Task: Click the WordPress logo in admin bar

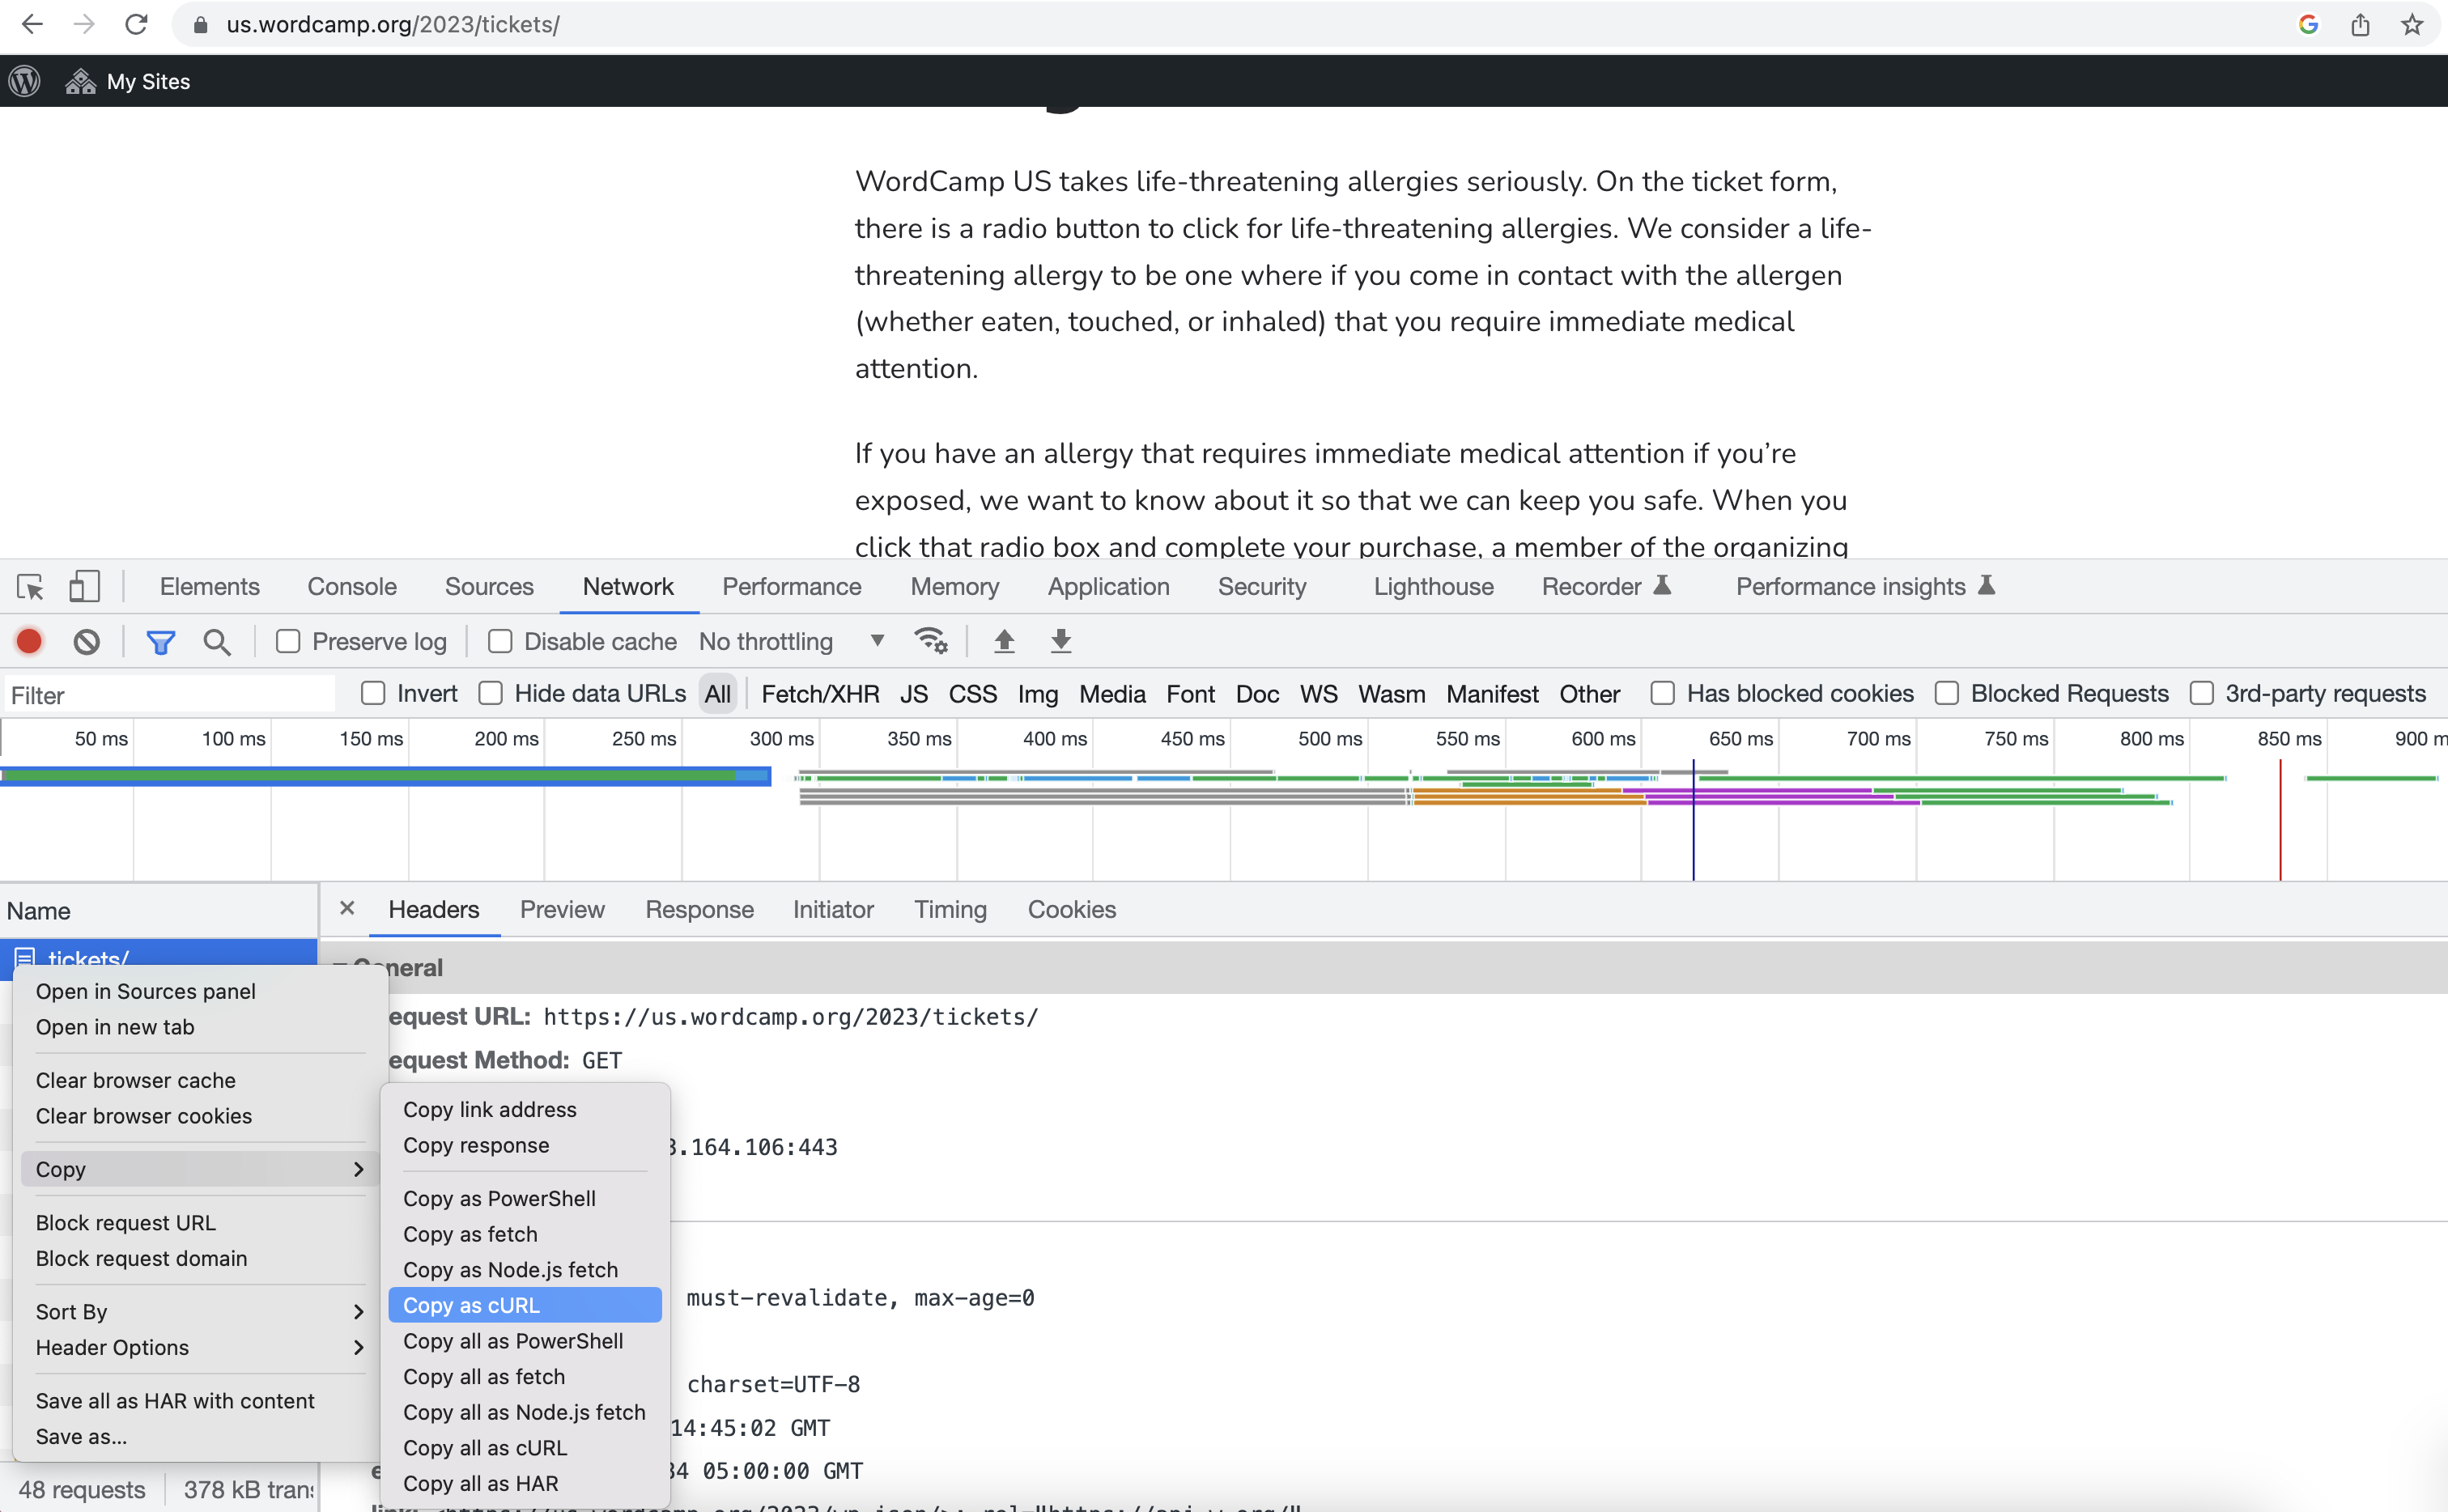Action: pos(25,81)
